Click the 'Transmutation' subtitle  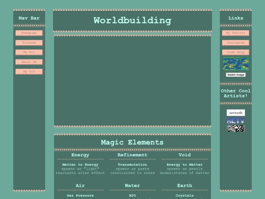tap(132, 165)
